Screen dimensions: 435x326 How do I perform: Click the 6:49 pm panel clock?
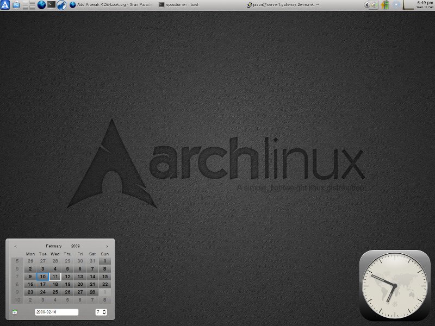pos(425,4)
